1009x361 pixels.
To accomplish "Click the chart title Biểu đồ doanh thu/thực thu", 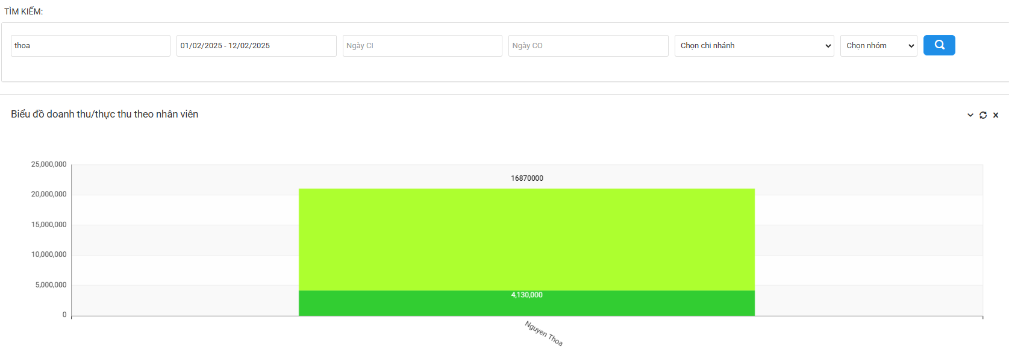I will 104,115.
